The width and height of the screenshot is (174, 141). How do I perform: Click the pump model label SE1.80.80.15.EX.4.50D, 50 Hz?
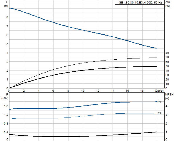(x=140, y=2)
